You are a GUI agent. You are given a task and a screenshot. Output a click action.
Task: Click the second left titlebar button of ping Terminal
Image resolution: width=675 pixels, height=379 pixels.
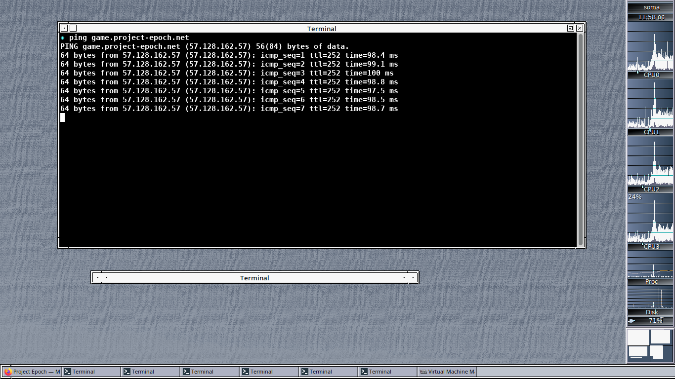[x=73, y=28]
